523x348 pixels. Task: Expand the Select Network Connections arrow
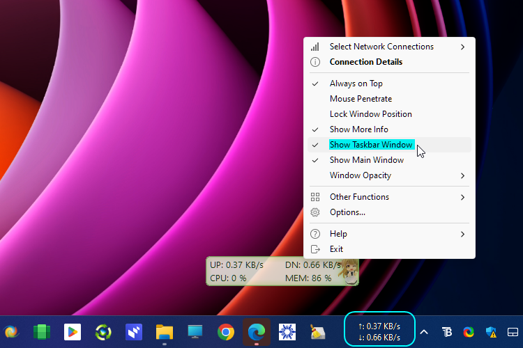(462, 47)
